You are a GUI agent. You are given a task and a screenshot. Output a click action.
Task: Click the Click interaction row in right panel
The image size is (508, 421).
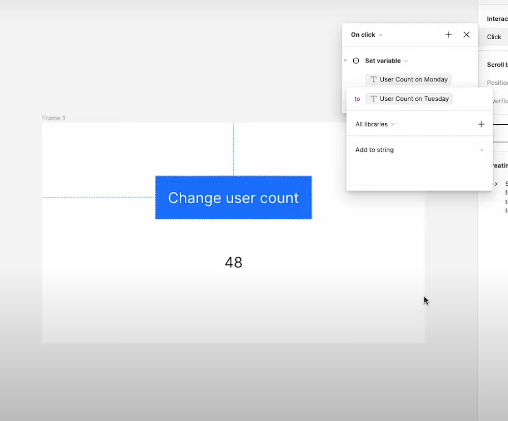494,37
